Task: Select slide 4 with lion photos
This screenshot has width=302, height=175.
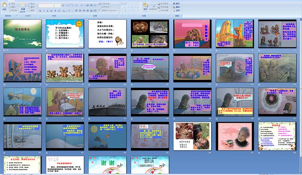Action: (150, 34)
